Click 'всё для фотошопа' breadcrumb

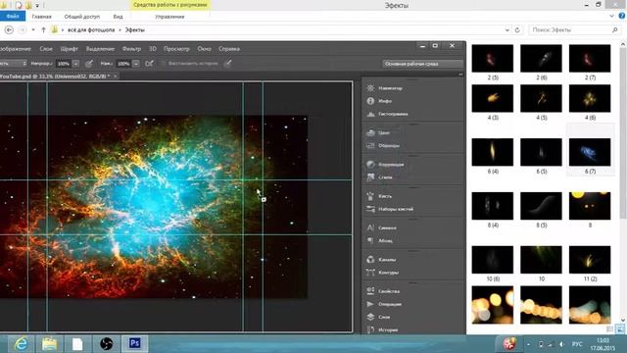click(91, 30)
